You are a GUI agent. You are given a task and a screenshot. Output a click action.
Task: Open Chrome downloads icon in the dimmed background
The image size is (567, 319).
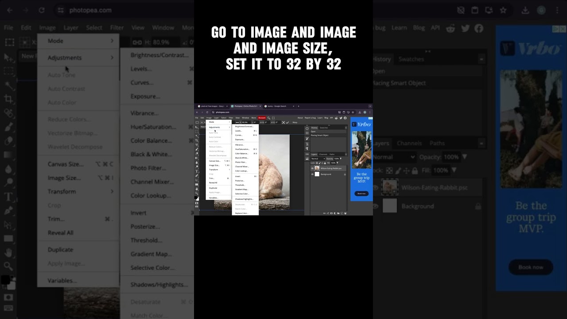[525, 10]
